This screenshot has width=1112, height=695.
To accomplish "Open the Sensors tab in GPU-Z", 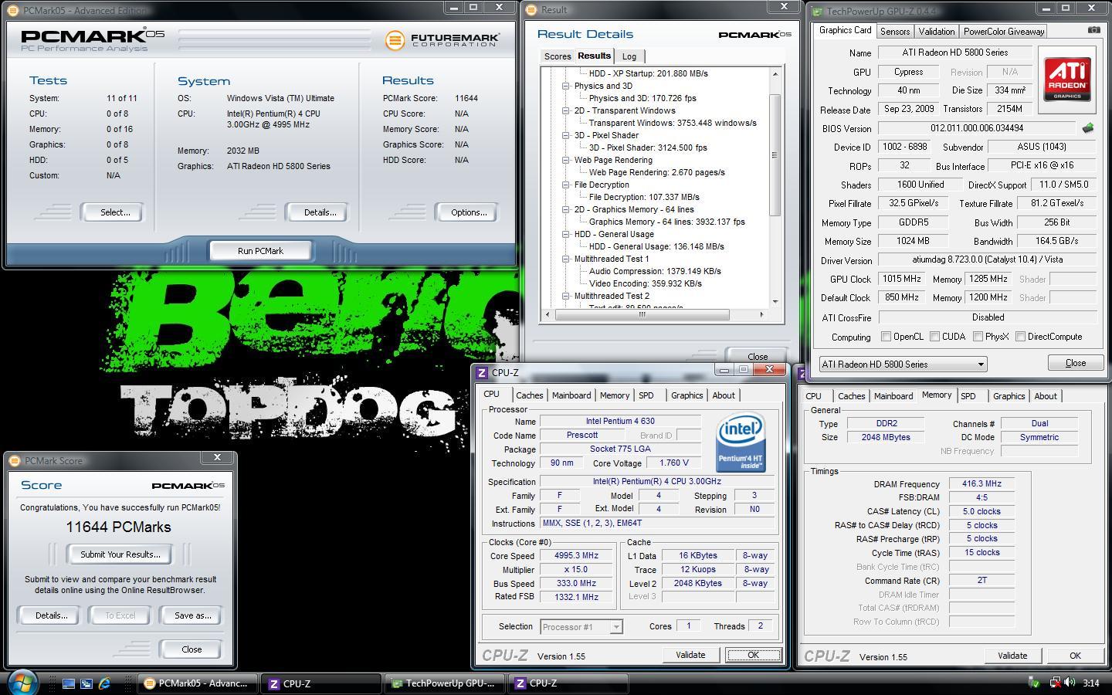I will coord(895,32).
